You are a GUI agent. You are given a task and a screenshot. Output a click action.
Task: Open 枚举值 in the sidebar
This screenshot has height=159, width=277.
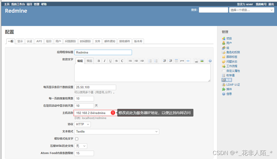(230, 75)
